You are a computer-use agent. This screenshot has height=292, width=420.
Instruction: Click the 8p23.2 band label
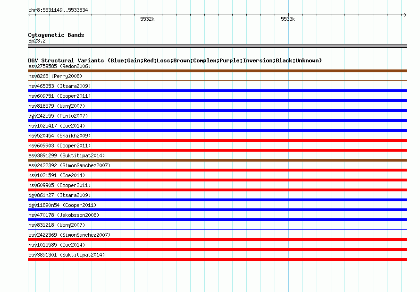[37, 41]
